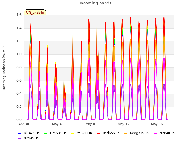Toggle the Yel580_in legend entry
The image size is (192, 144).
tap(81, 133)
